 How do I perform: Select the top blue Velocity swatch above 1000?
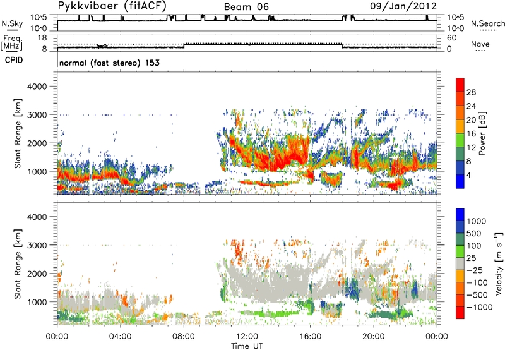tap(460, 215)
